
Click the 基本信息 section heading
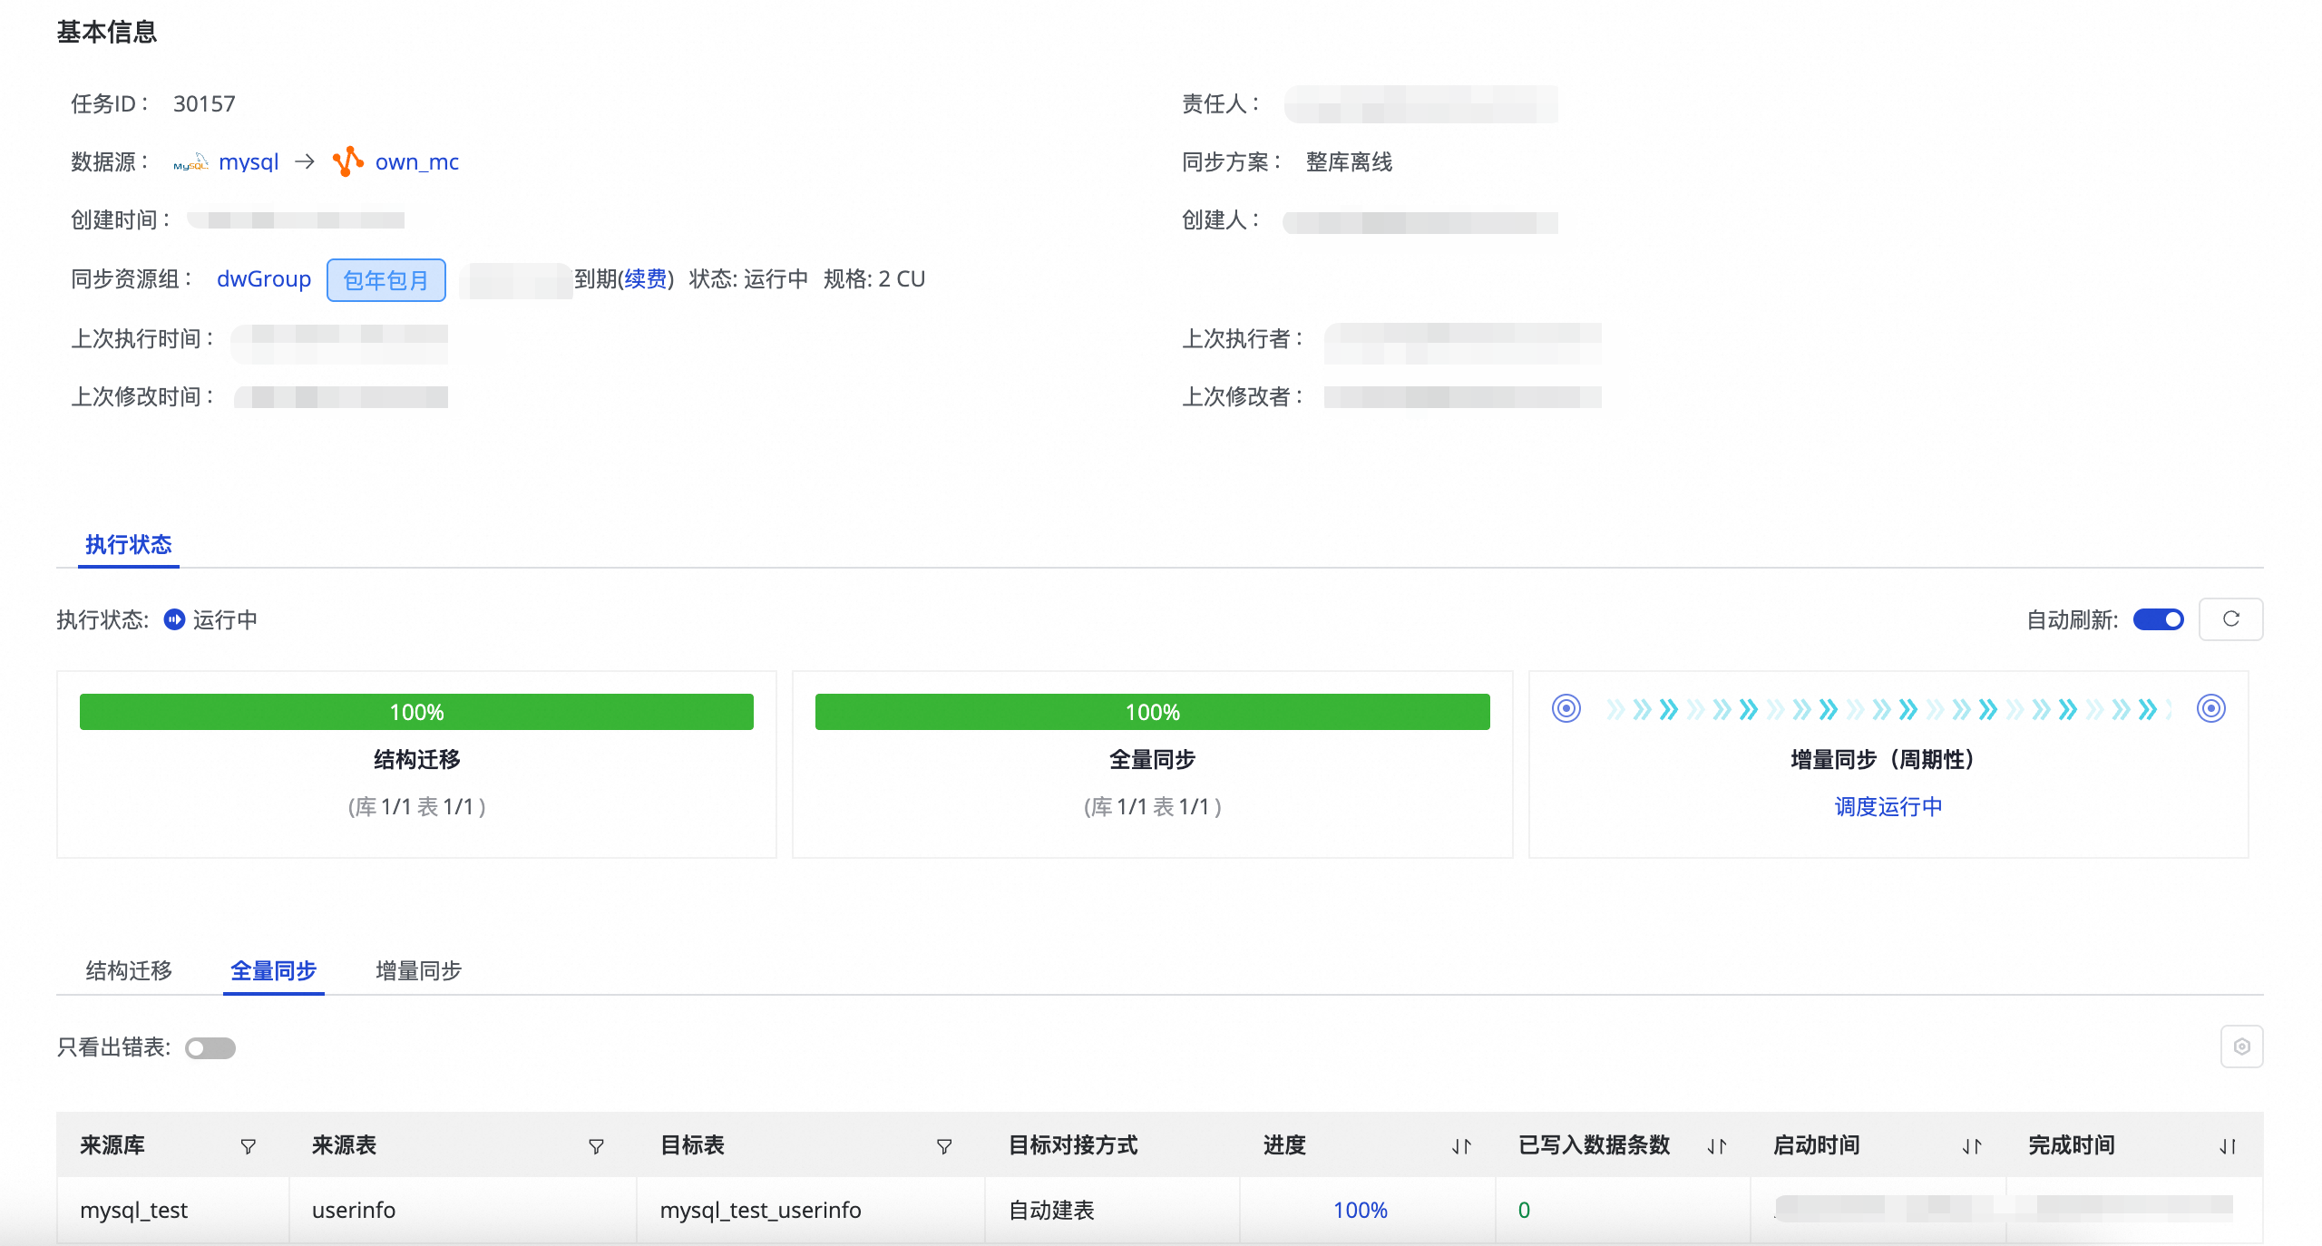pos(106,32)
